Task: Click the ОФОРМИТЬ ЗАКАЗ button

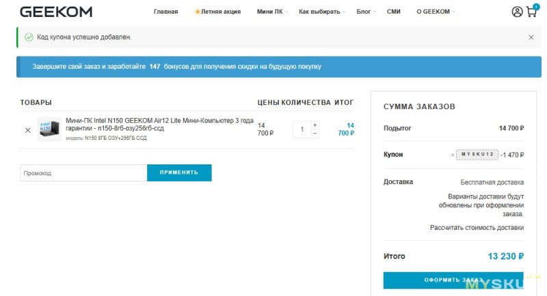Action: click(453, 280)
